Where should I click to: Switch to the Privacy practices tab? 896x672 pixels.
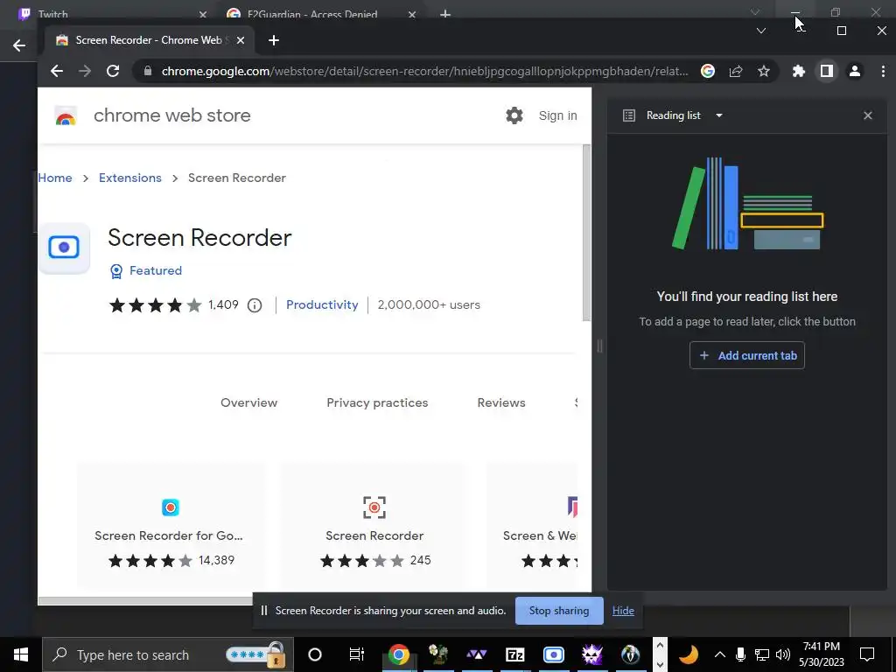click(377, 402)
